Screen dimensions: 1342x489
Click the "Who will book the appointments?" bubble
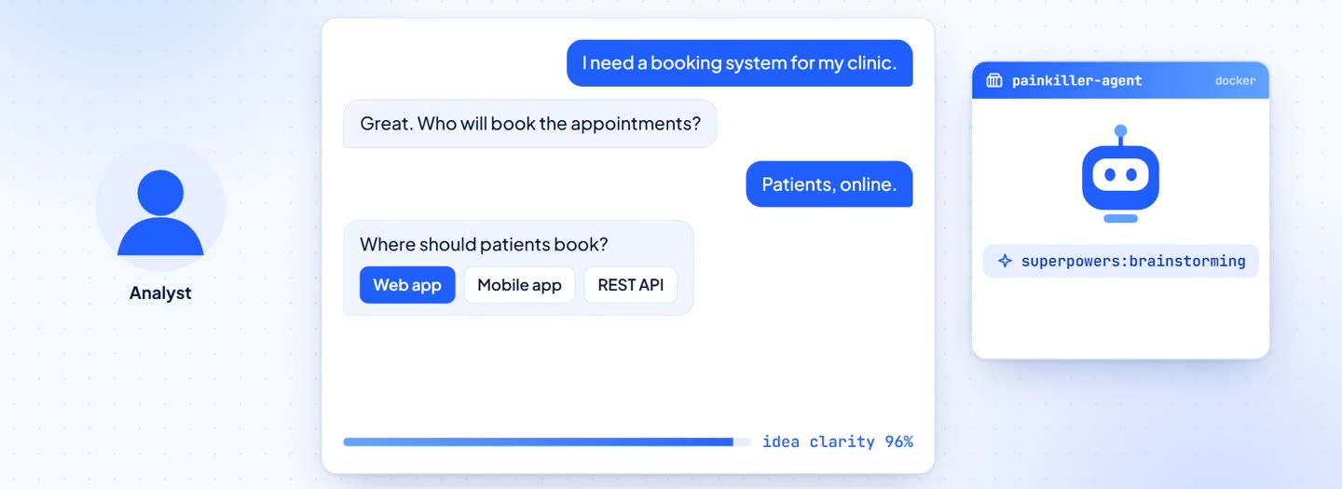[530, 124]
